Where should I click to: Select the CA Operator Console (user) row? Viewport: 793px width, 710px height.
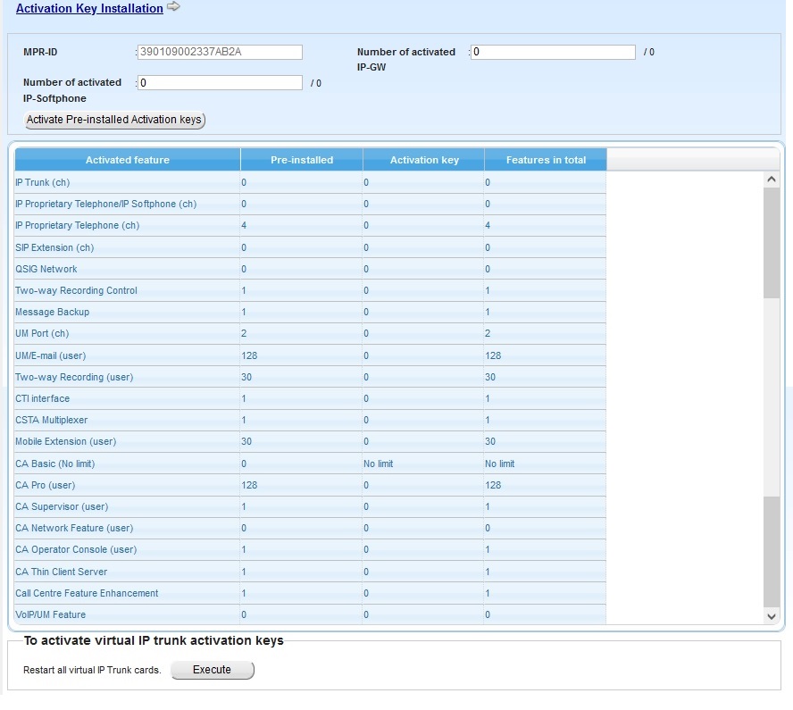point(311,550)
